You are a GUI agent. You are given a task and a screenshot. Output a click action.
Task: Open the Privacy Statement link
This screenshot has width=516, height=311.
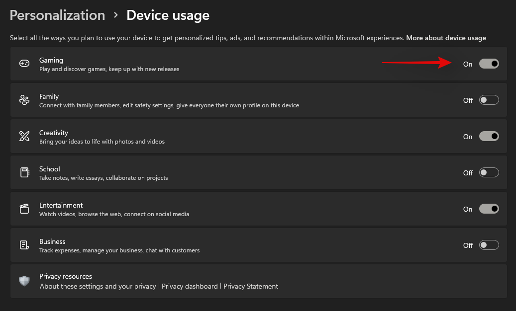point(251,286)
